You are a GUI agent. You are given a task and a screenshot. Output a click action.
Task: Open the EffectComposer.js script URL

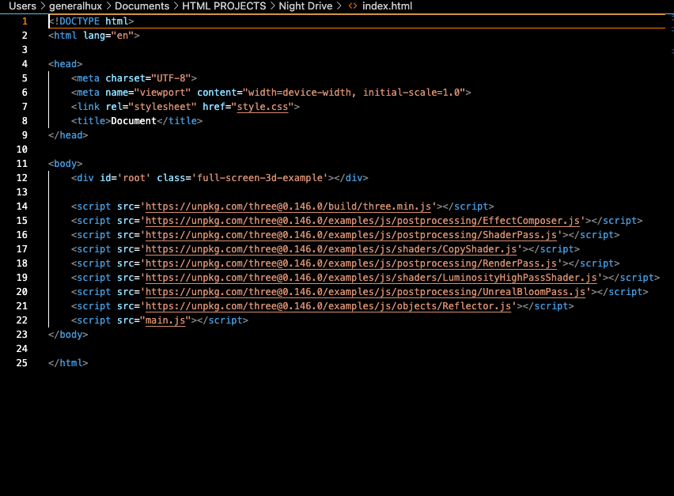point(364,221)
